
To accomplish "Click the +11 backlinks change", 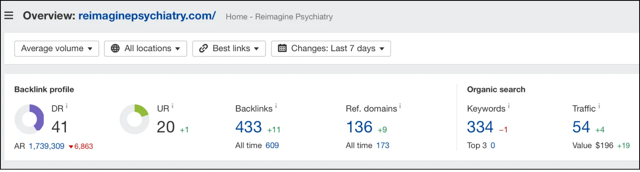I will click(274, 130).
